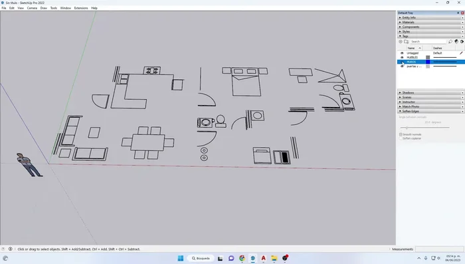This screenshot has width=465, height=264.
Task: Click the MUEBLES tag gray color swatch
Action: (x=428, y=57)
